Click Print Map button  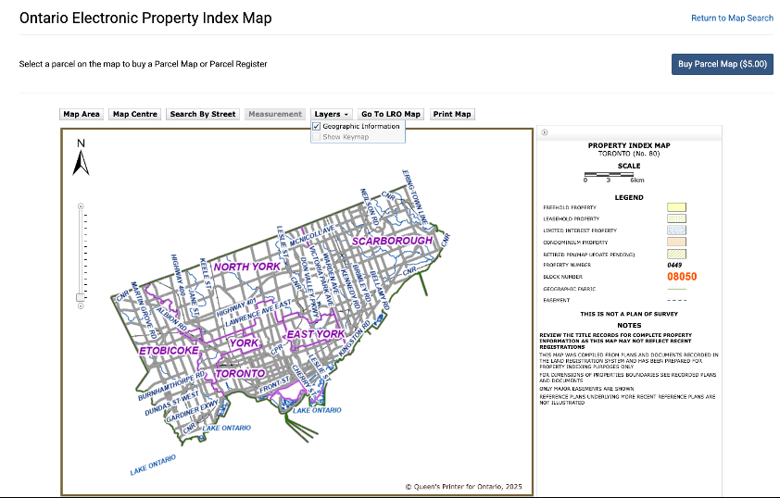click(x=452, y=114)
